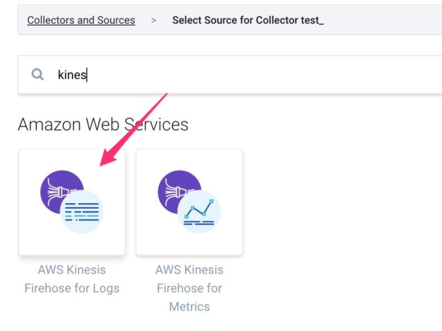Image resolution: width=442 pixels, height=331 pixels.
Task: Click the 'AWS Kinesis Firehose for Metrics' label
Action: pos(189,288)
